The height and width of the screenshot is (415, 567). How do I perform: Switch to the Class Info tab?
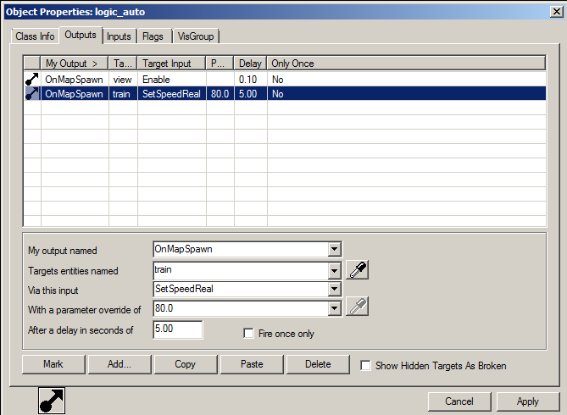(x=35, y=36)
